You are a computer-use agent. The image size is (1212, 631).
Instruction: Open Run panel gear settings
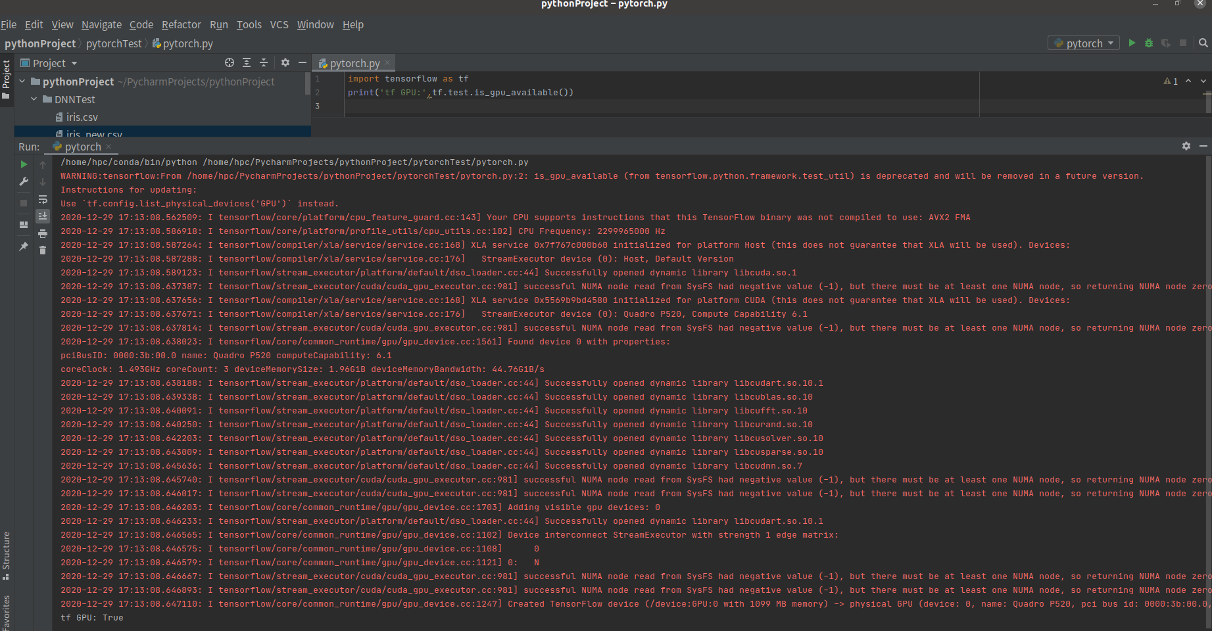[1186, 146]
